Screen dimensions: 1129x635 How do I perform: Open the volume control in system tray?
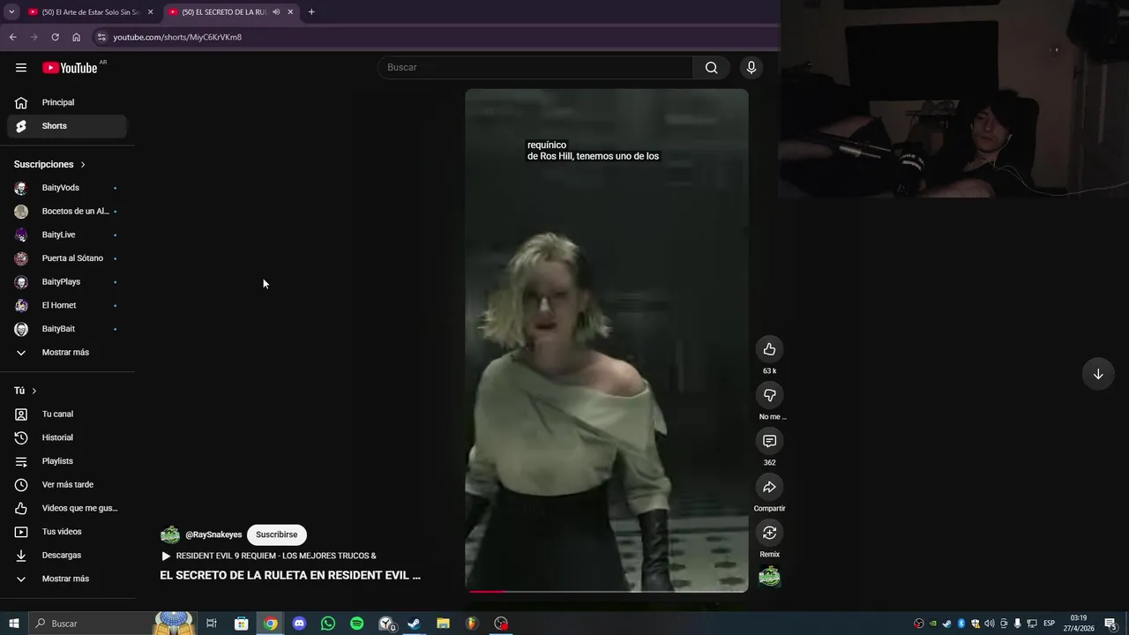click(989, 624)
